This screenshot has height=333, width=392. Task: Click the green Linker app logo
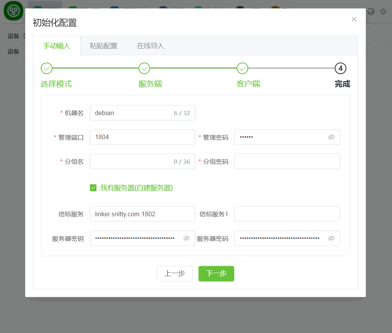[14, 11]
